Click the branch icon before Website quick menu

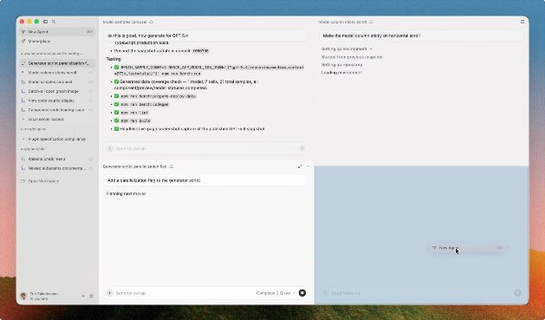[23, 159]
